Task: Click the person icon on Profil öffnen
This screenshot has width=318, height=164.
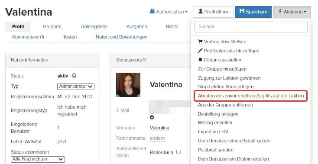Action: click(x=201, y=11)
